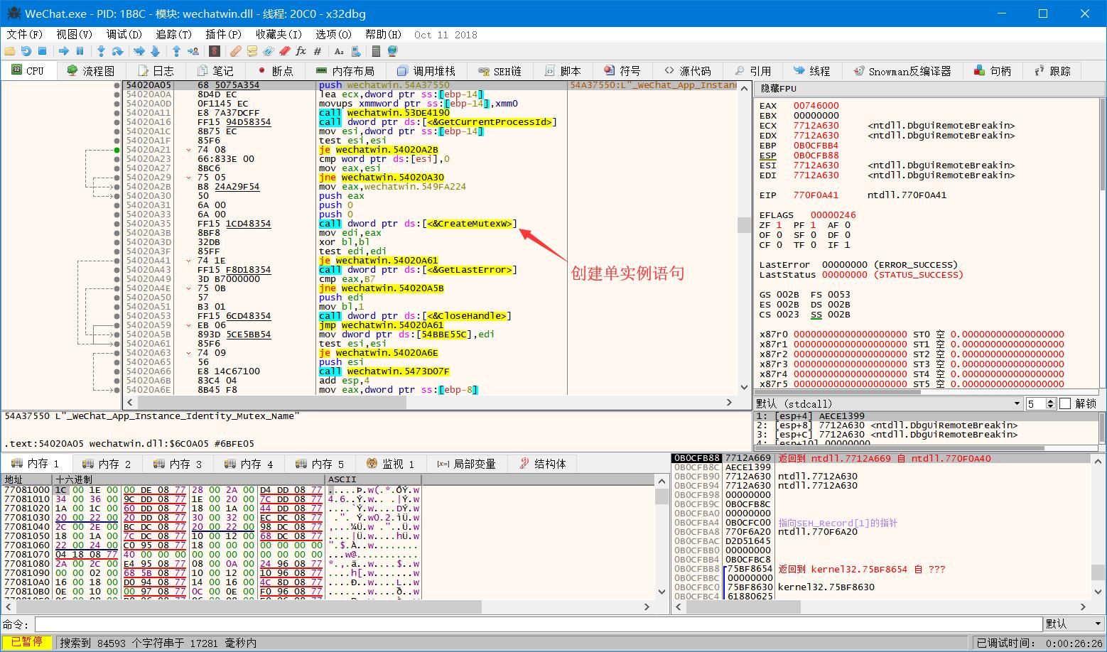Open file with the folder toolbar icon
Viewport: 1107px width, 652px height.
[x=10, y=51]
